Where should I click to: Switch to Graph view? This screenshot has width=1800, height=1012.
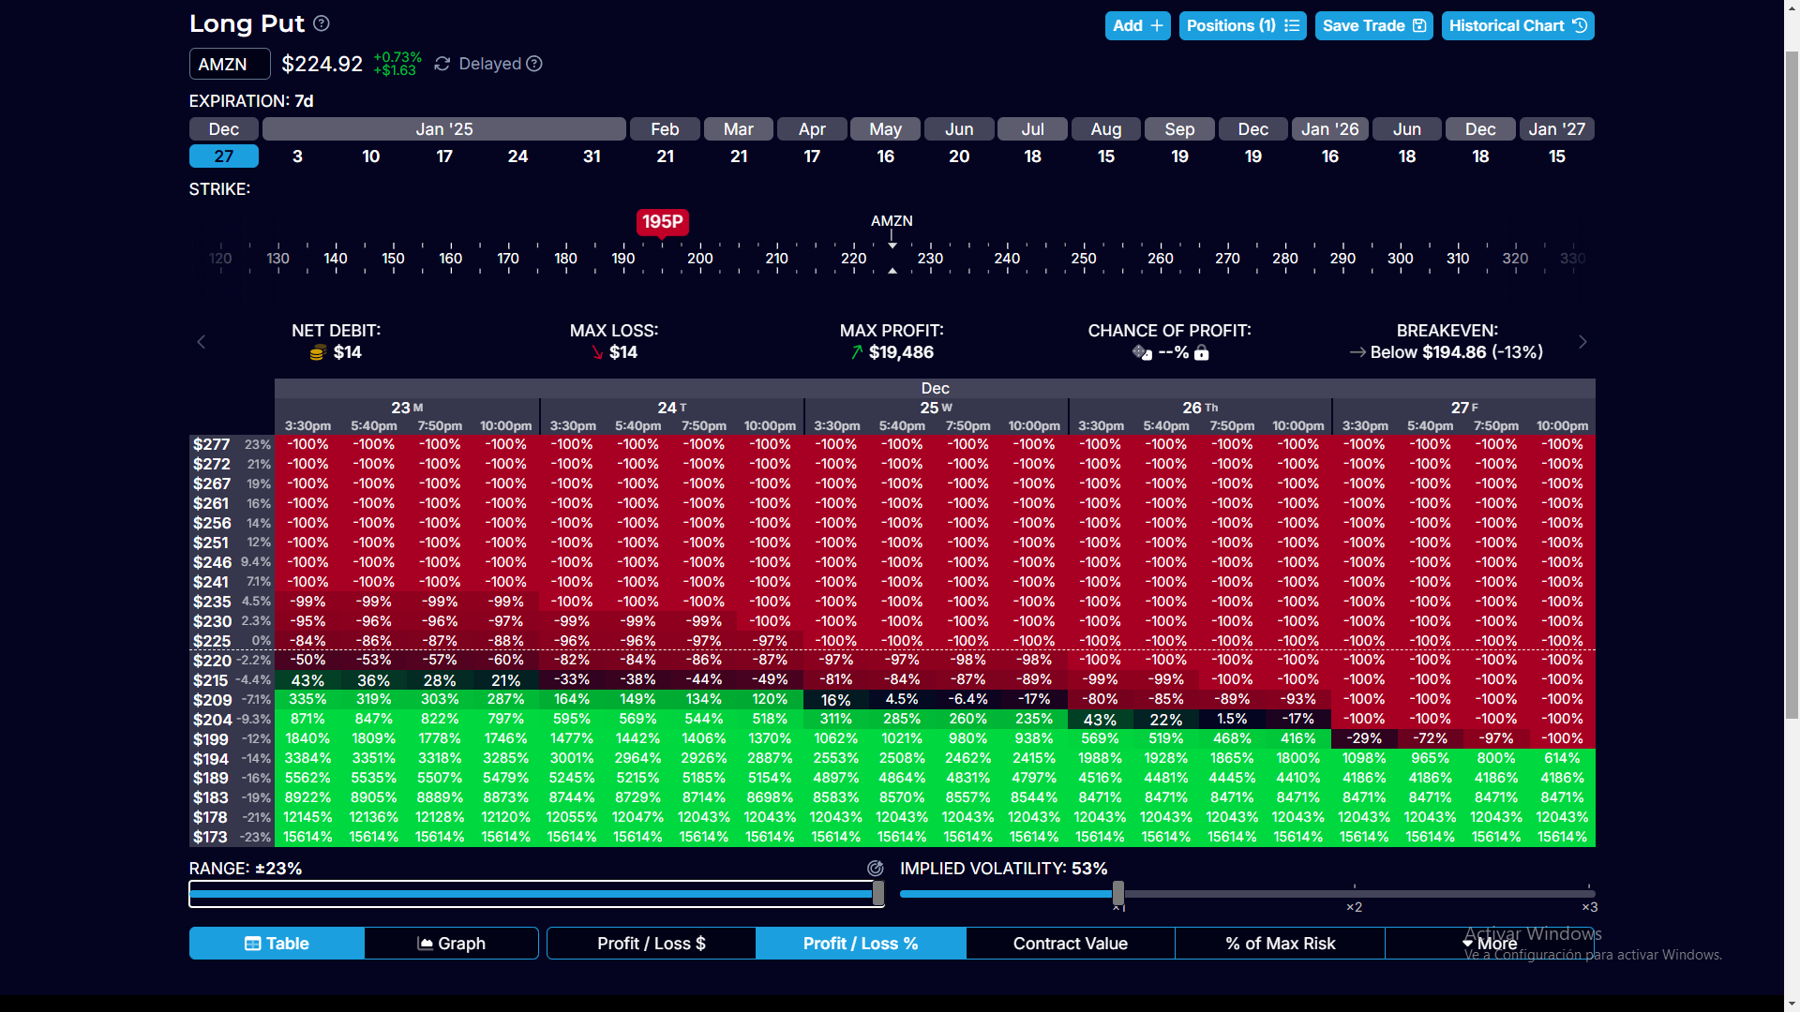pos(452,944)
